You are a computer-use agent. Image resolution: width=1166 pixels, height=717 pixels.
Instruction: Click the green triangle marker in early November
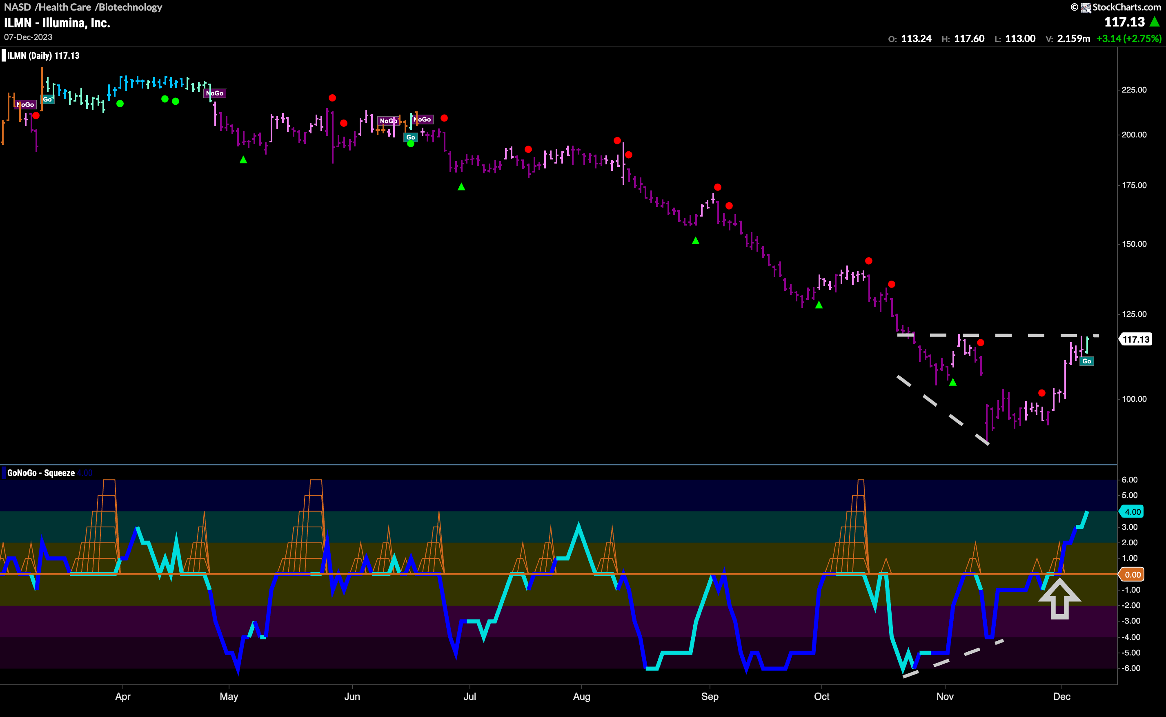point(952,382)
